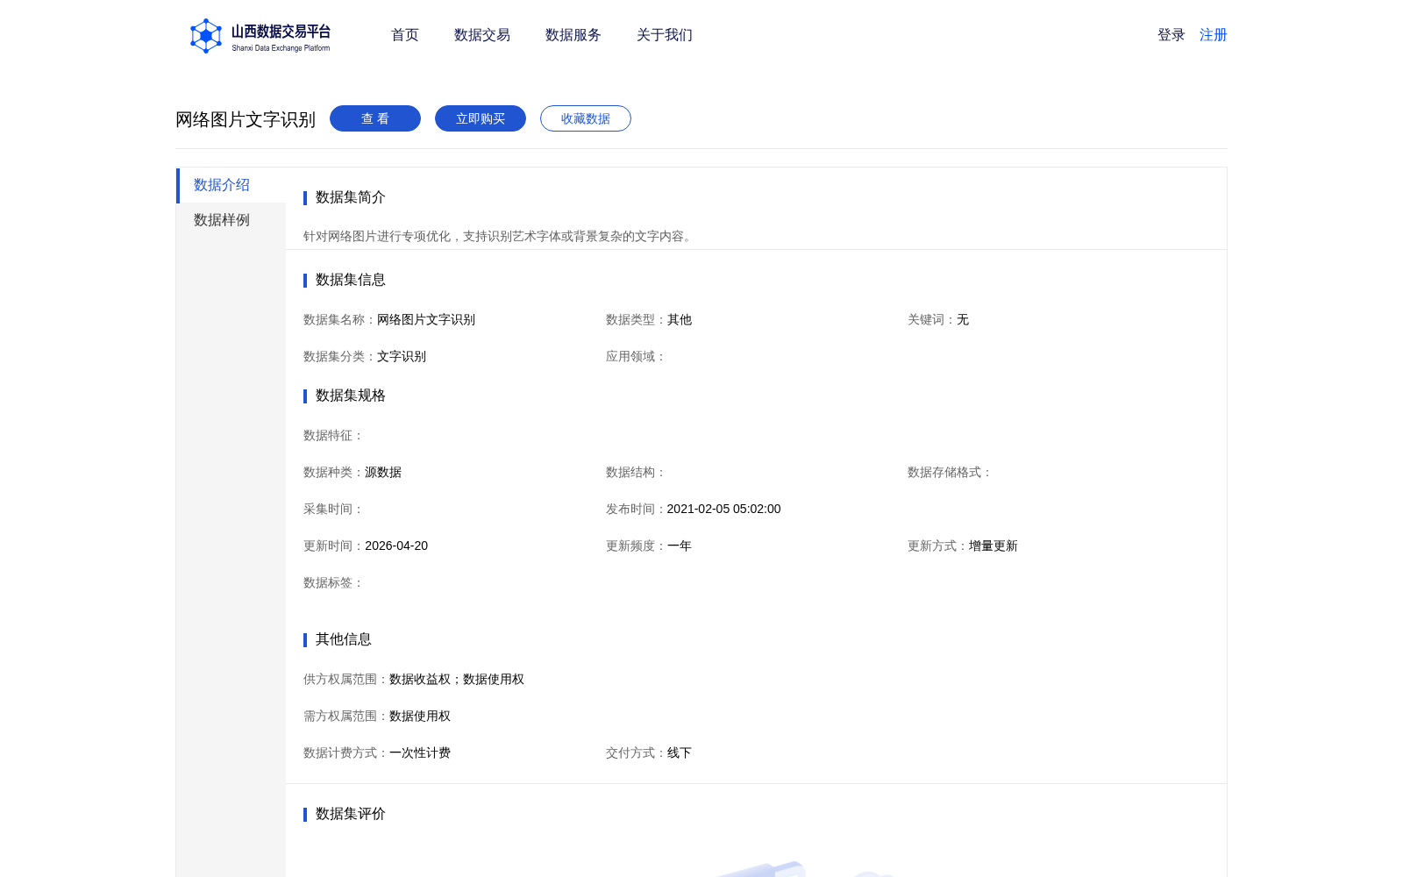Open the 关于我们 menu item
The image size is (1403, 877).
[665, 35]
